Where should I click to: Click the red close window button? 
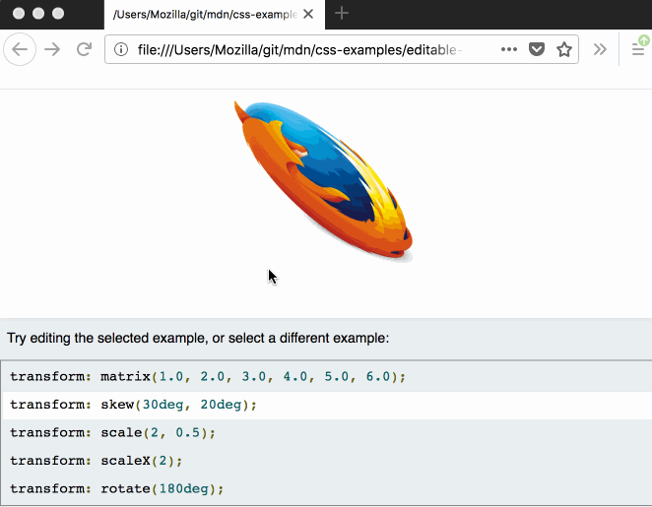tap(19, 14)
